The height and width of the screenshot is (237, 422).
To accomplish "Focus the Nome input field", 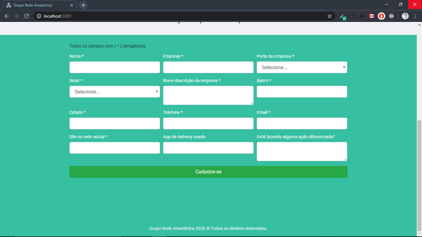I will coord(115,67).
